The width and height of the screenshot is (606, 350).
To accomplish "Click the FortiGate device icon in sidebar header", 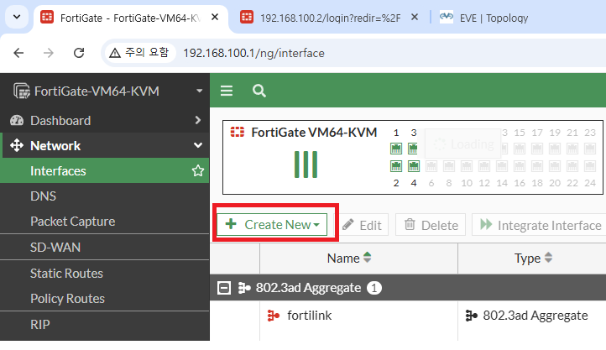I will (x=21, y=91).
